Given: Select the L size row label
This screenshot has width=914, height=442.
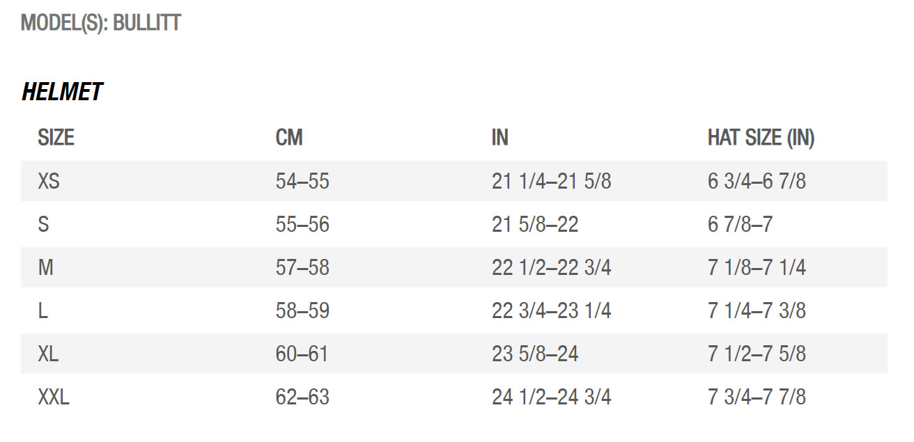Looking at the screenshot, I should (42, 311).
